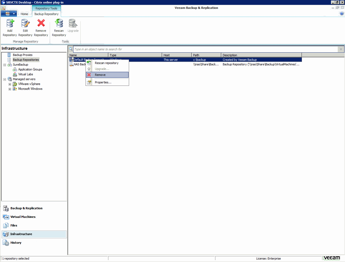Sort by the Description column header
The width and height of the screenshot is (345, 262).
[261, 55]
